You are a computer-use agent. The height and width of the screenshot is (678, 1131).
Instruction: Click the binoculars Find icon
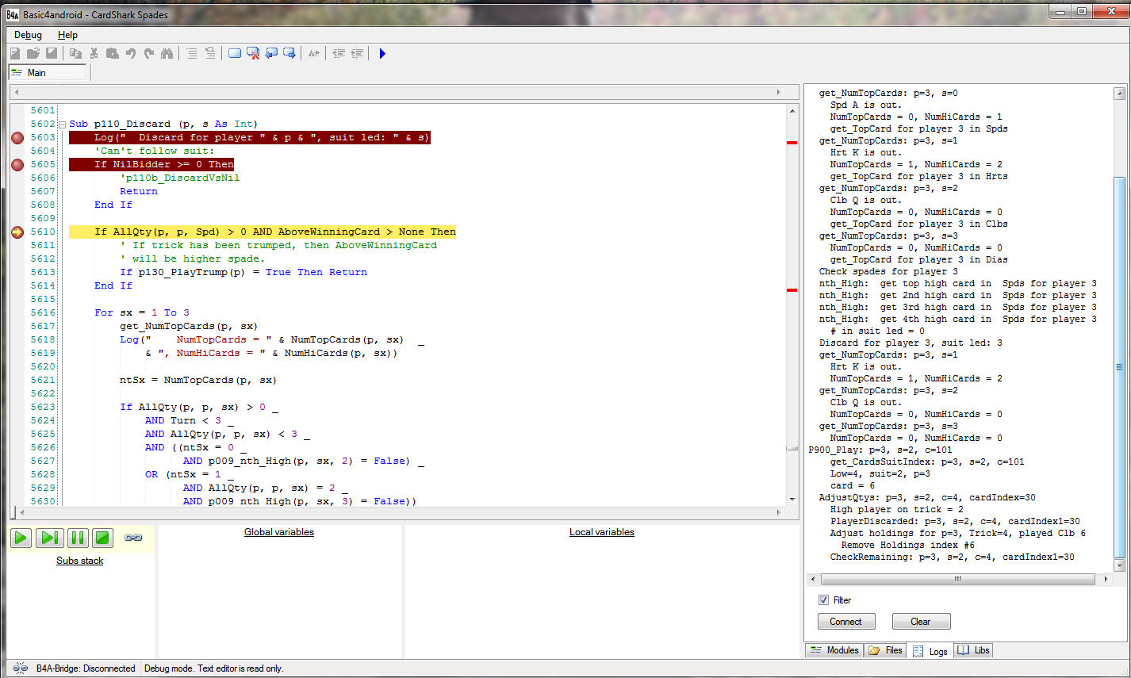click(x=167, y=53)
